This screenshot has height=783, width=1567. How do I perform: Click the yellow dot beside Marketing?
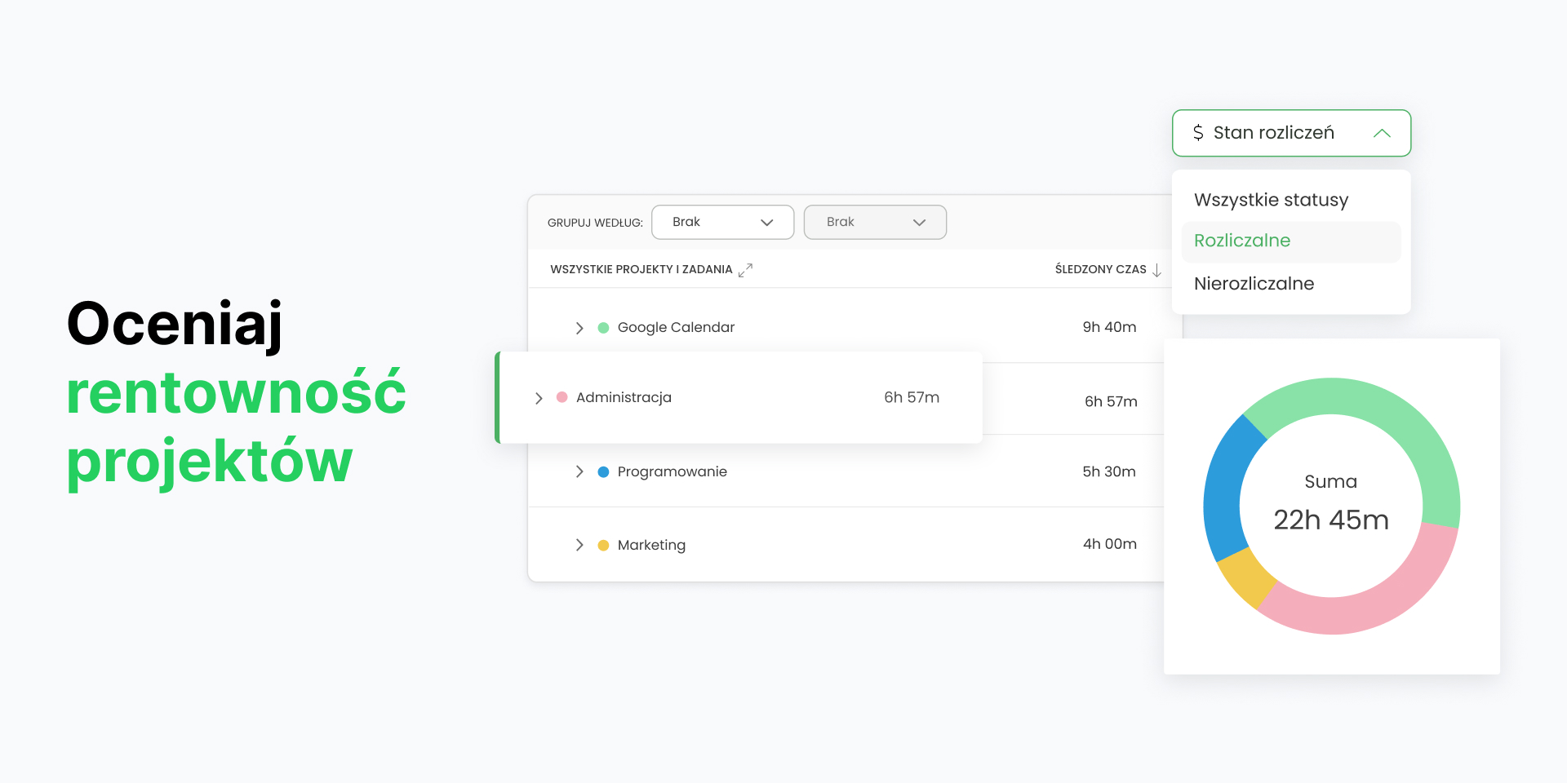pos(603,546)
